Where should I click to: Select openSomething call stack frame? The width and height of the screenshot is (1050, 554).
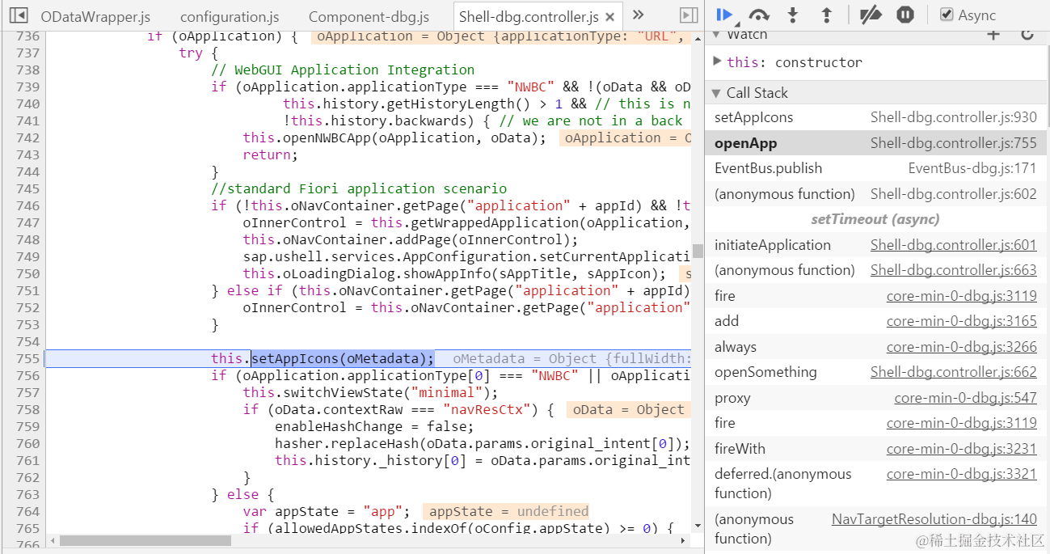pos(875,372)
